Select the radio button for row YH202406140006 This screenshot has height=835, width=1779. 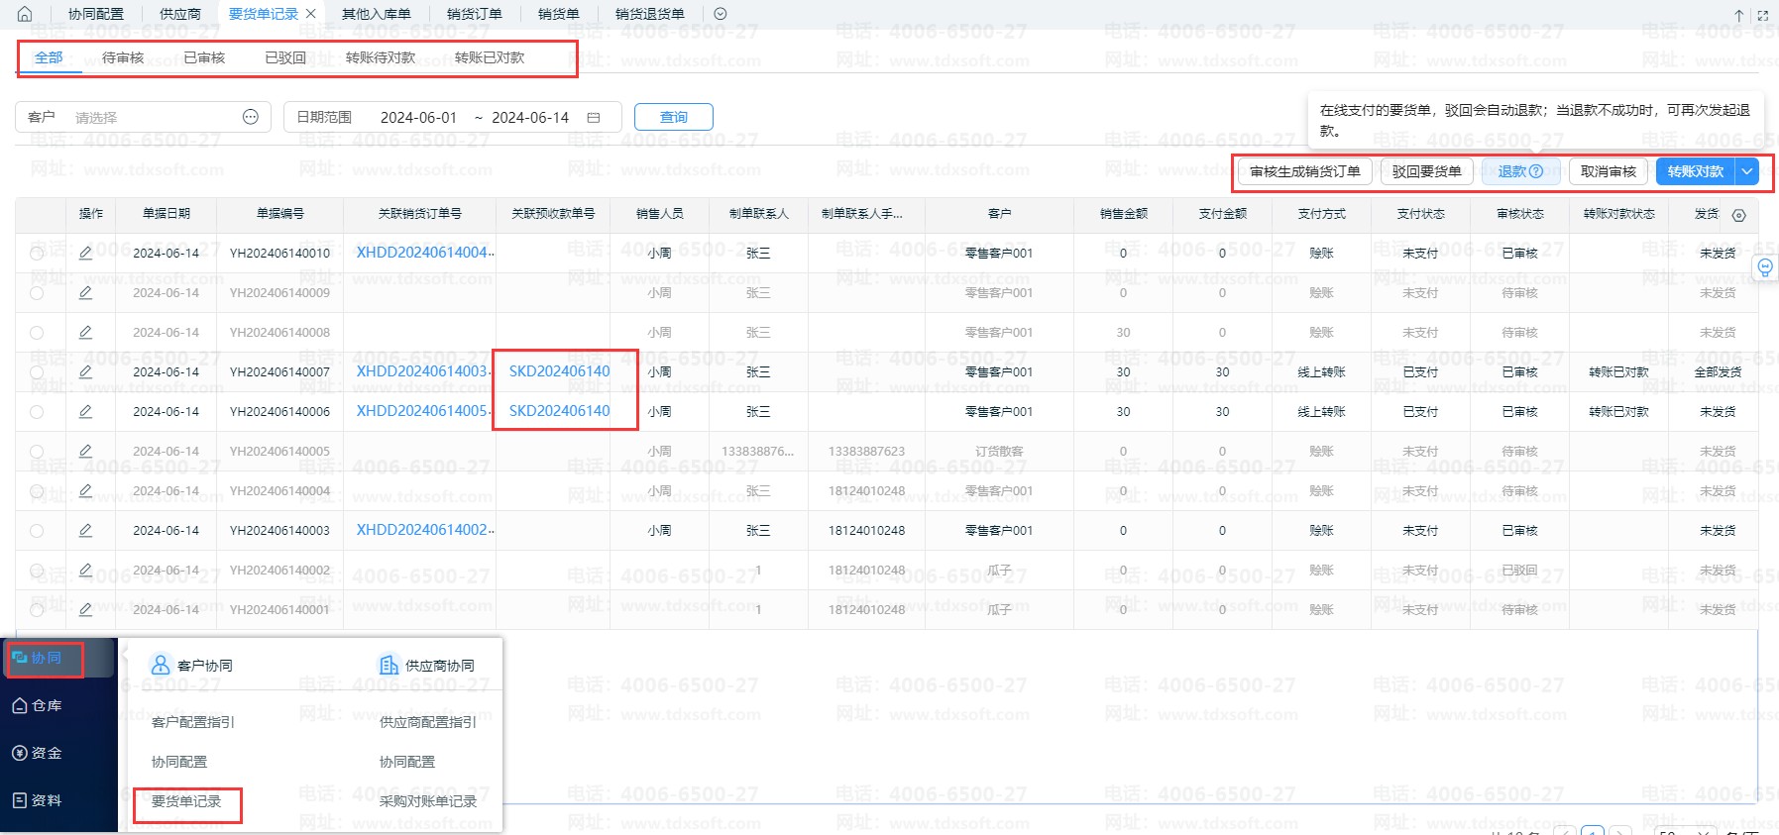tap(37, 412)
